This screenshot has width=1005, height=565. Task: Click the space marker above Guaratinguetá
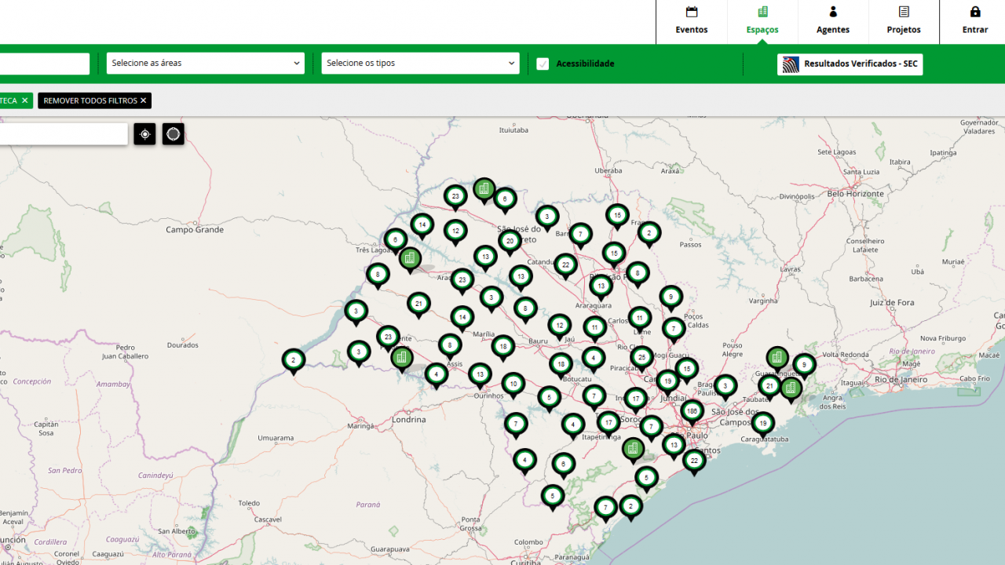coord(777,360)
